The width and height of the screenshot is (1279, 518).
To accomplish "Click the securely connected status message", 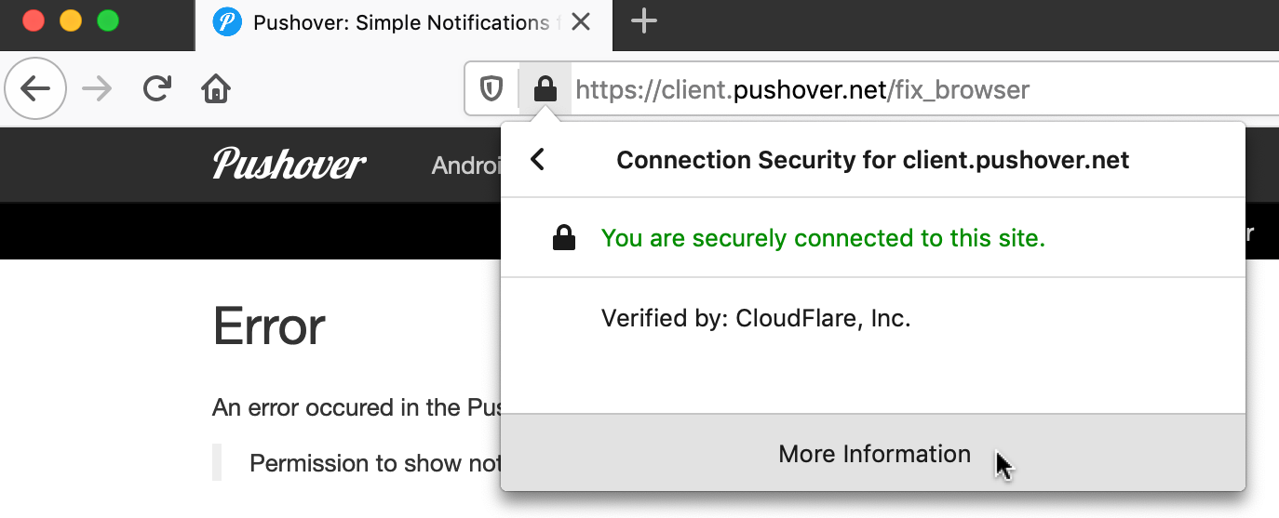I will coord(823,238).
